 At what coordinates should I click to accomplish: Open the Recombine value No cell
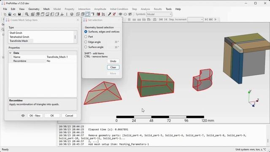[61, 61]
